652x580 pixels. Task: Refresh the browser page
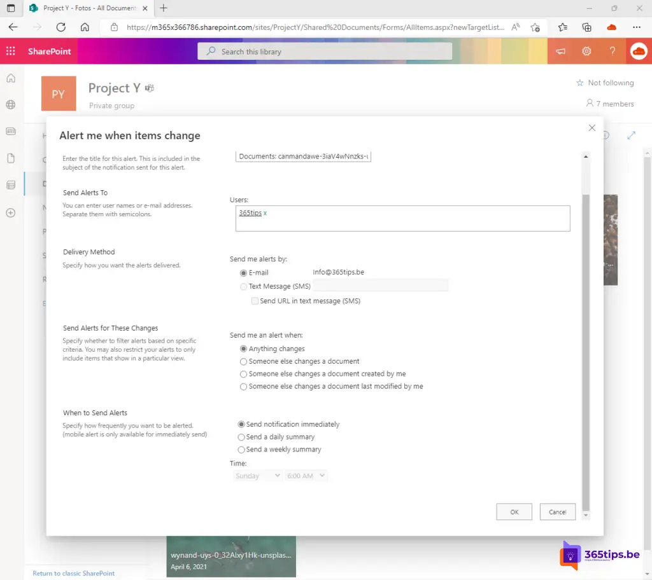pyautogui.click(x=61, y=27)
